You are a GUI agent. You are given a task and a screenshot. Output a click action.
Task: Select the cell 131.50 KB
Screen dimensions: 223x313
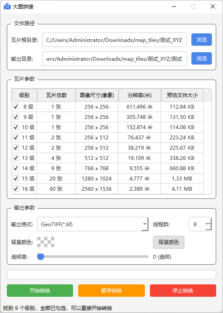pyautogui.click(x=182, y=117)
